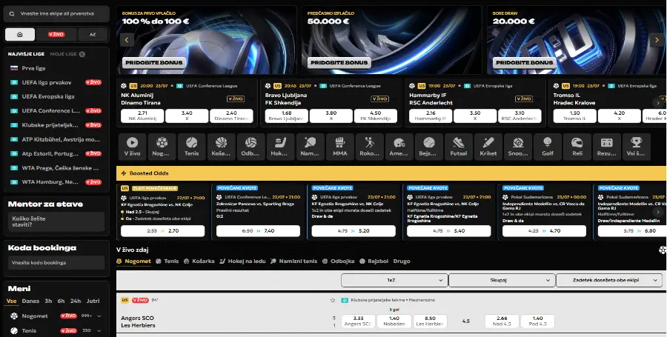Open the Moje lige tab

click(67, 54)
